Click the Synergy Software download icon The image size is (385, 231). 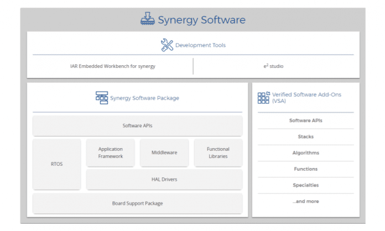pos(148,19)
